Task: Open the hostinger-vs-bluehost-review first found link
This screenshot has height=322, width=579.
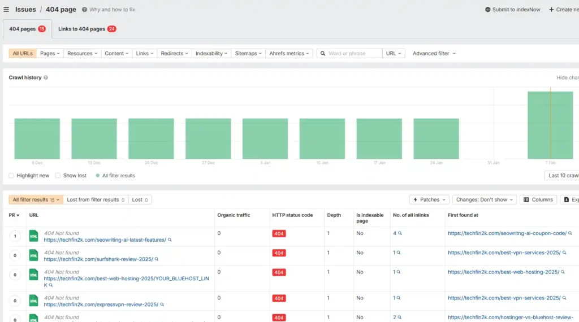Action: click(x=511, y=317)
